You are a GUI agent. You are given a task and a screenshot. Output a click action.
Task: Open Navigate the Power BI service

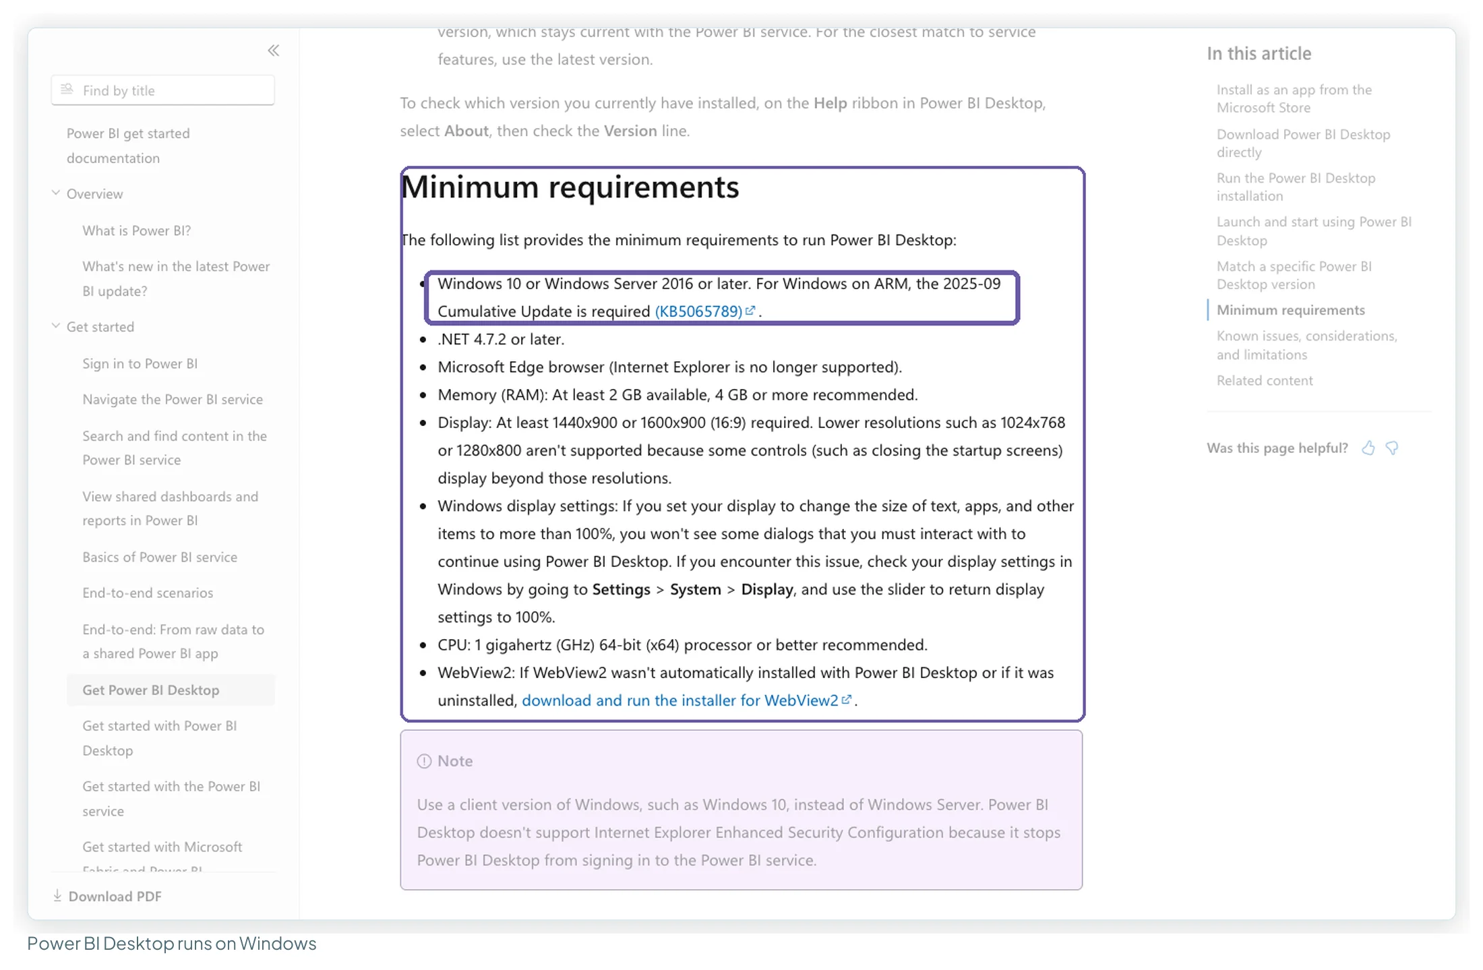coord(173,399)
